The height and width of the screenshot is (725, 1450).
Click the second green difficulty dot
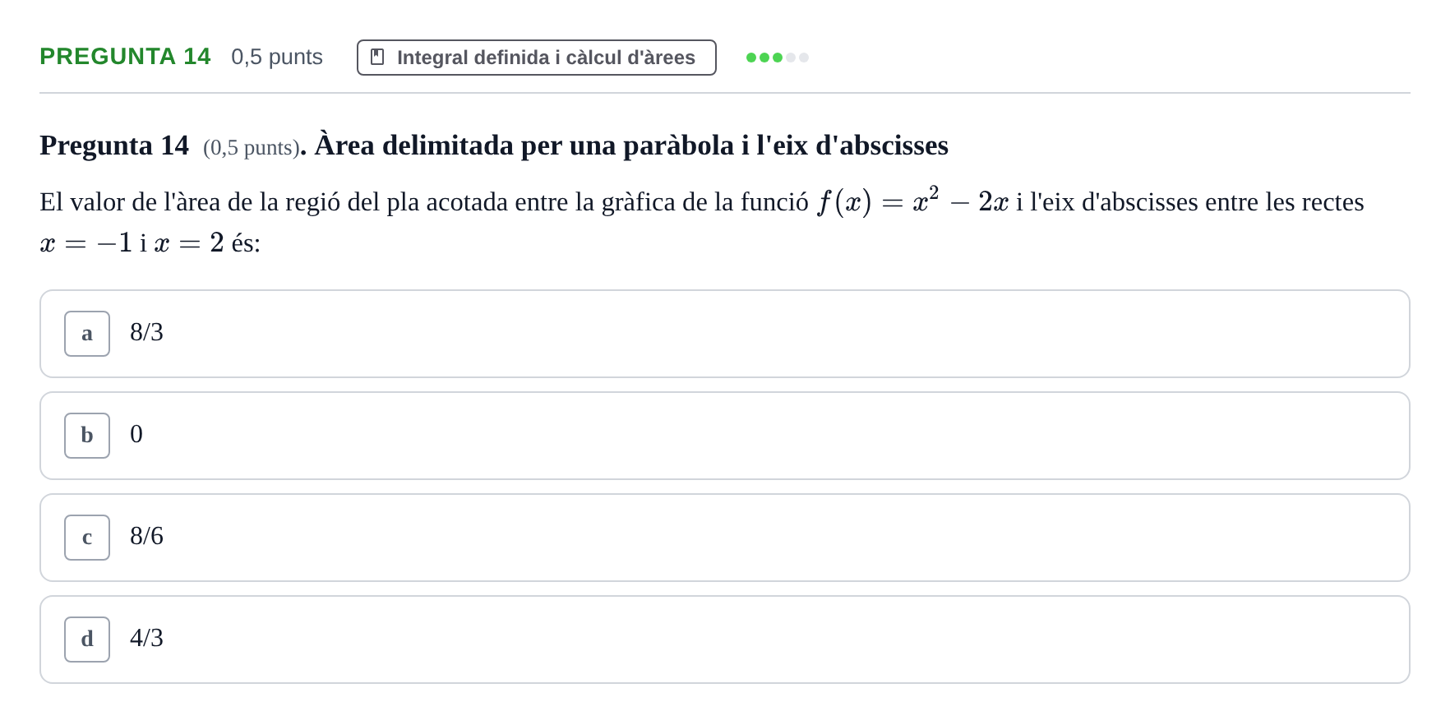764,58
